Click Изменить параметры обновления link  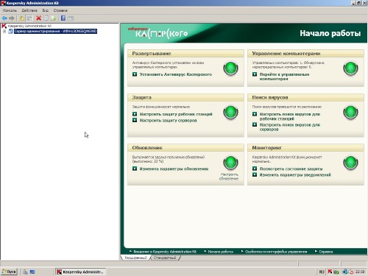pyautogui.click(x=174, y=169)
